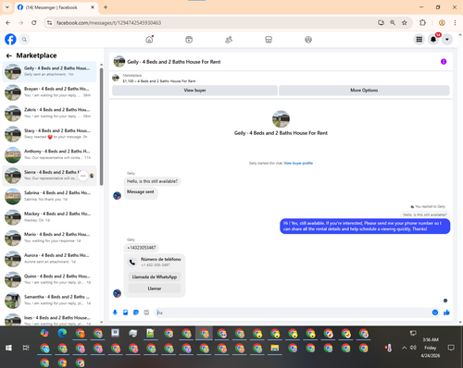
Task: Open the Friends icon in top navigation
Action: pos(229,40)
